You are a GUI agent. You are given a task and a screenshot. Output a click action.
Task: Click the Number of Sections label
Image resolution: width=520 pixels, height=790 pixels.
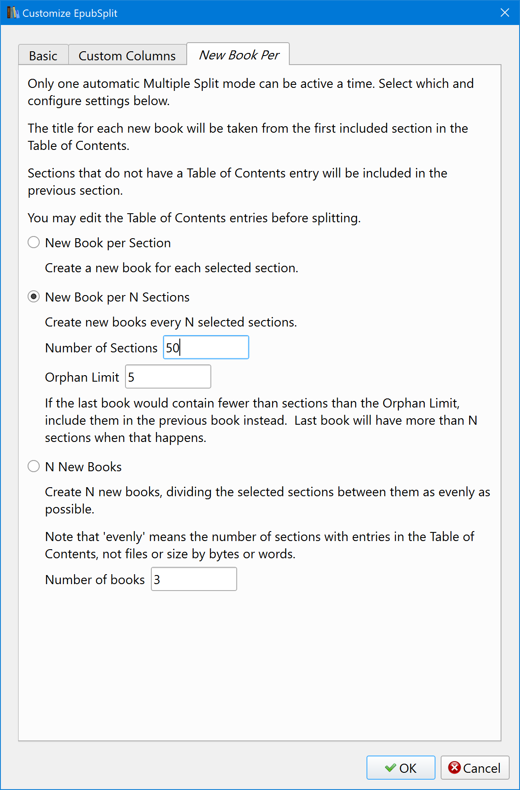click(101, 348)
